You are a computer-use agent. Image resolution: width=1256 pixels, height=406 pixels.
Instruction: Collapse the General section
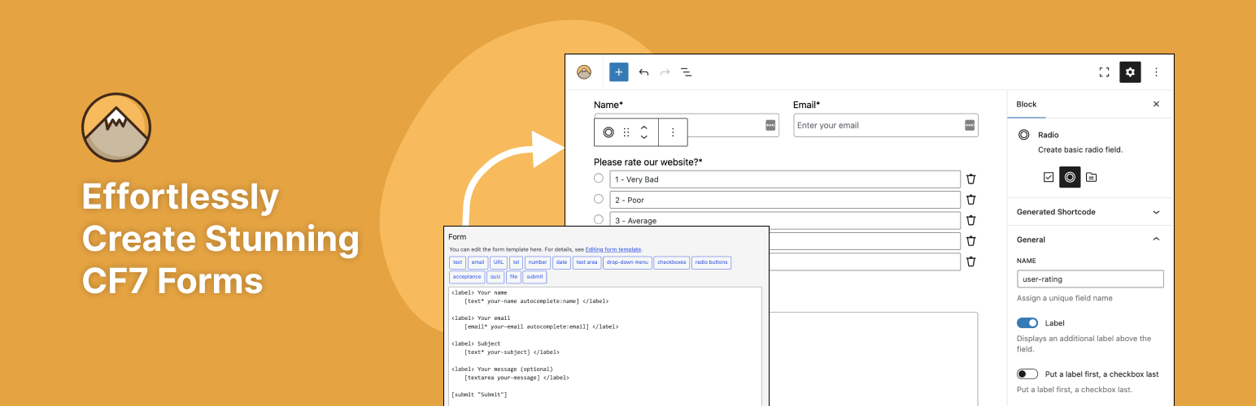[1089, 240]
